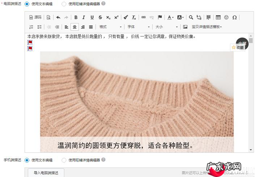Insert an anchor flag from the toolbar
Image resolution: width=255 pixels, height=177 pixels.
pos(160,17)
